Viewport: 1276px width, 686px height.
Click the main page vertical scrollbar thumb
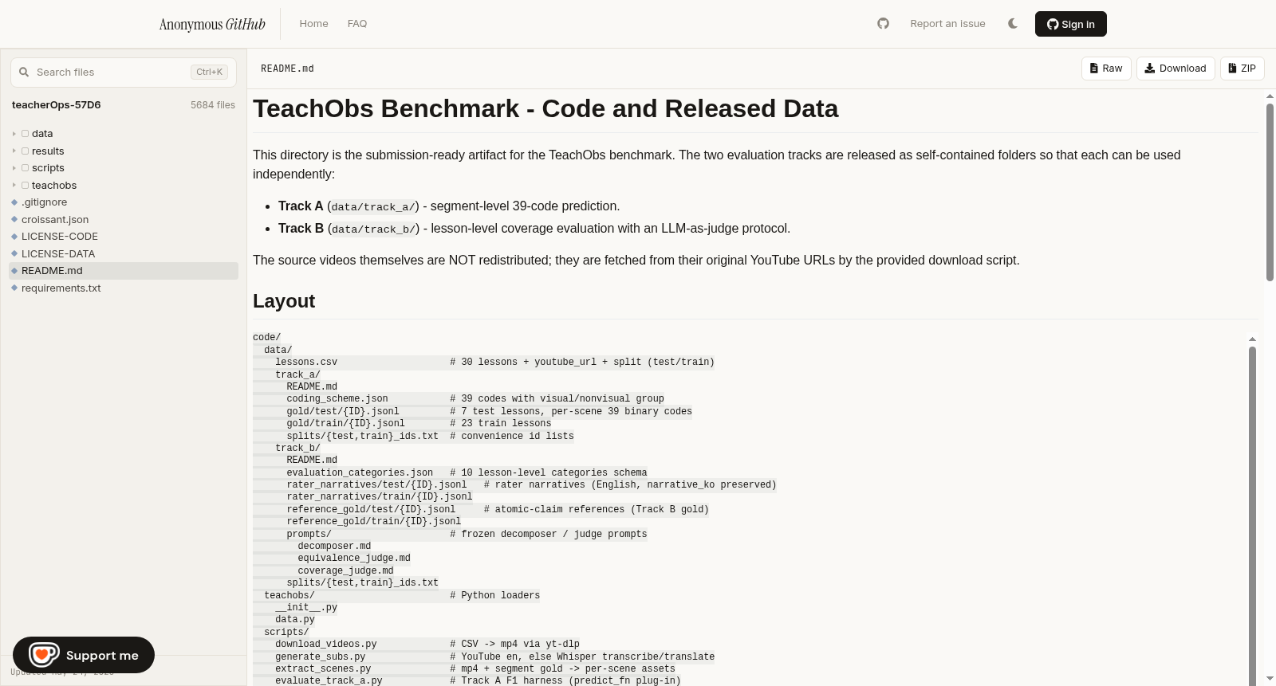tap(1270, 192)
